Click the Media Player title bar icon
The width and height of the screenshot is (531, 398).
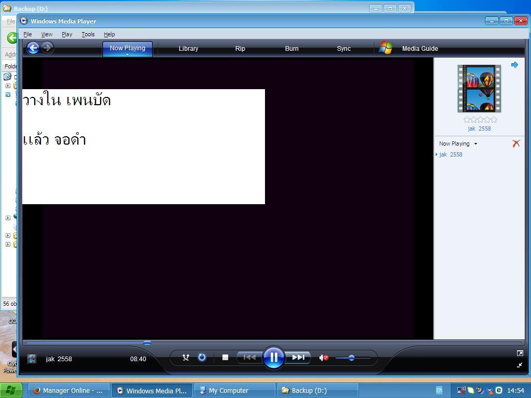tap(24, 21)
